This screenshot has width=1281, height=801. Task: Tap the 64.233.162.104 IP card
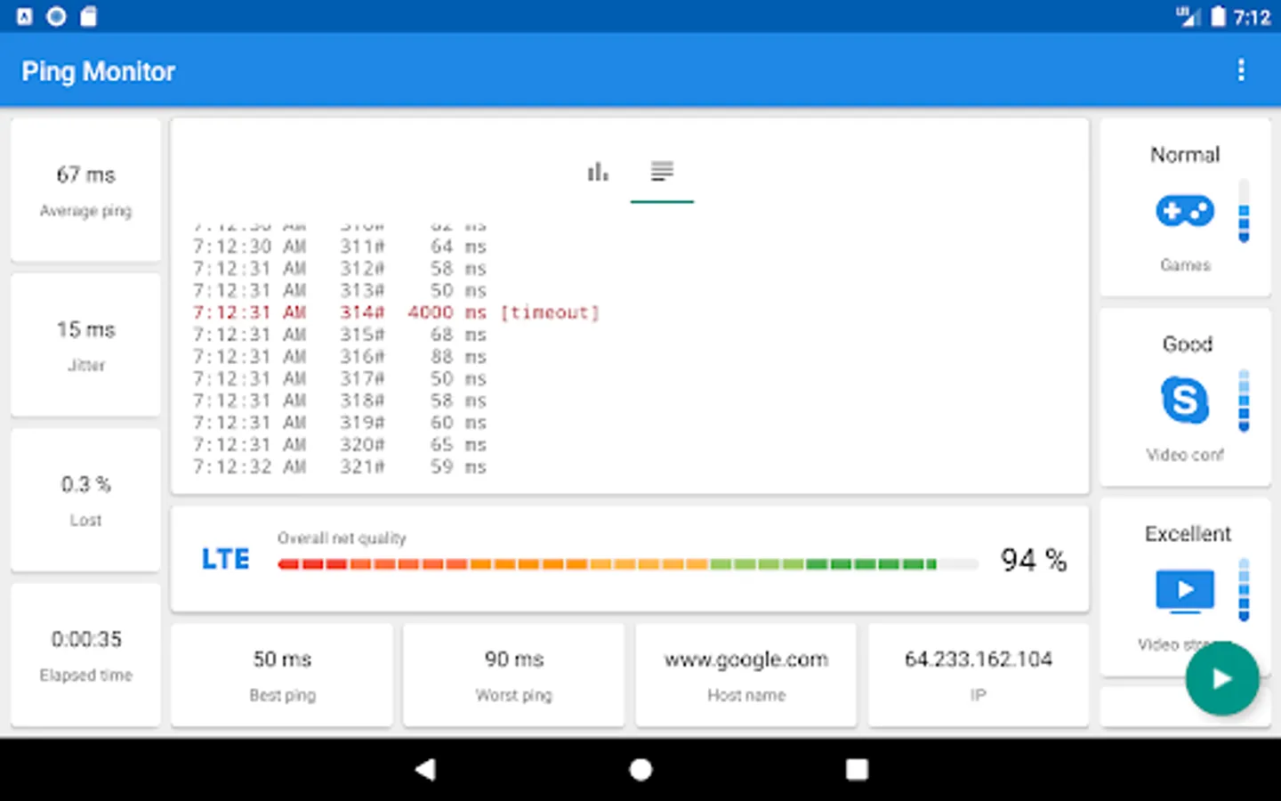coord(979,675)
